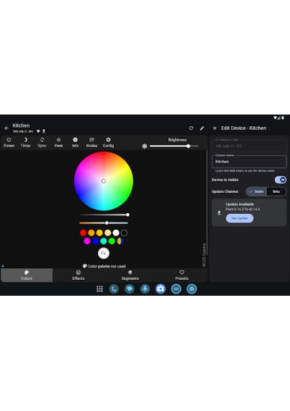
Task: Open the Nodes list icon
Action: click(91, 140)
